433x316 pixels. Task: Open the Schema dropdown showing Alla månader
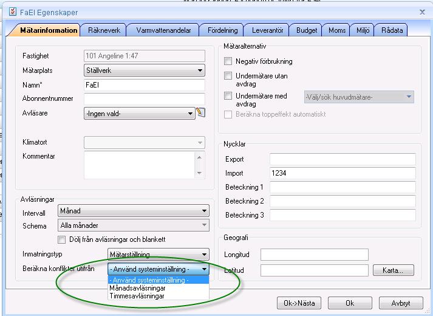(134, 225)
